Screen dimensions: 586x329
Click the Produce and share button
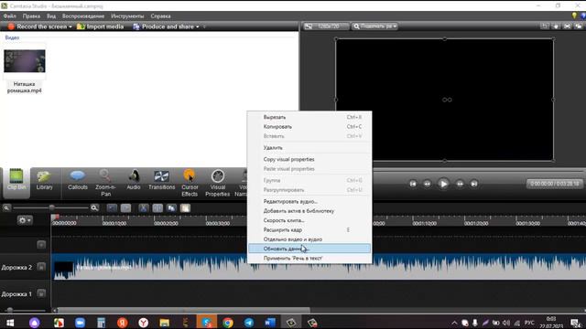[x=163, y=27]
